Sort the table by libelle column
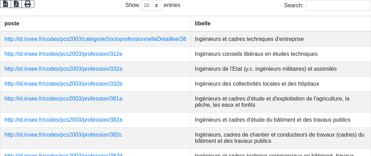 281,24
